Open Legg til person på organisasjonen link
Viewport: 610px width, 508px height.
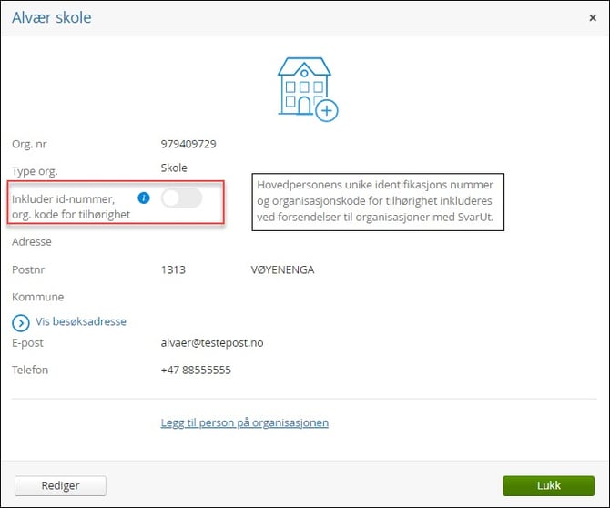tap(244, 422)
